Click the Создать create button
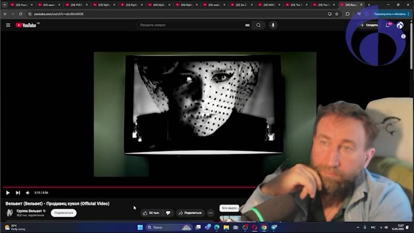The width and height of the screenshot is (414, 233). pyautogui.click(x=369, y=25)
